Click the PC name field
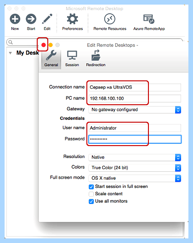The height and width of the screenshot is (243, 193). click(x=135, y=98)
